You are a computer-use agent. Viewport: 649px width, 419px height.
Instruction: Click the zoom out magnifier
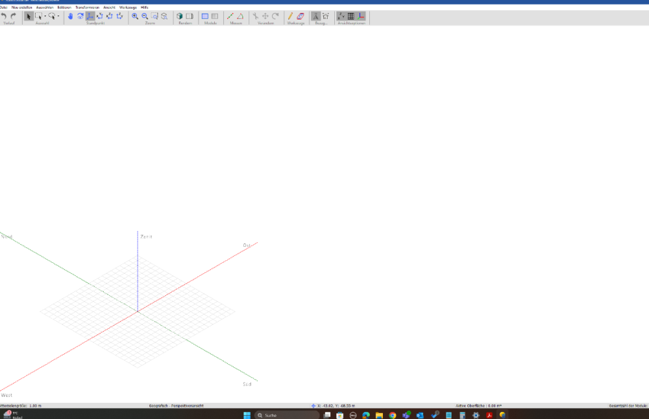[145, 16]
